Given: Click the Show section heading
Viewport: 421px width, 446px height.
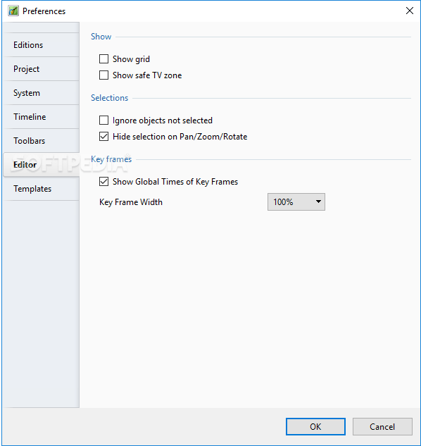Looking at the screenshot, I should (x=101, y=37).
